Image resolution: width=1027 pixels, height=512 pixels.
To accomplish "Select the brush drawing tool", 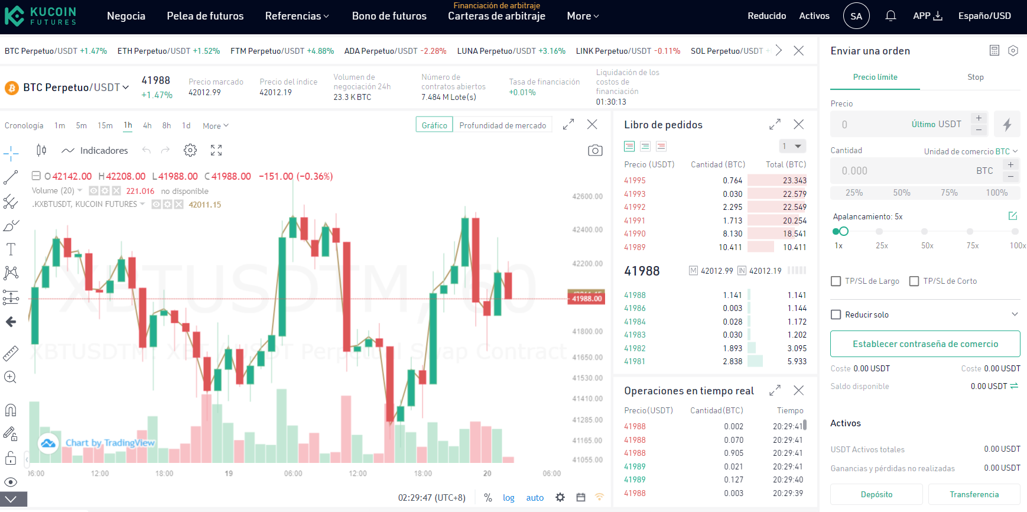I will tap(11, 225).
